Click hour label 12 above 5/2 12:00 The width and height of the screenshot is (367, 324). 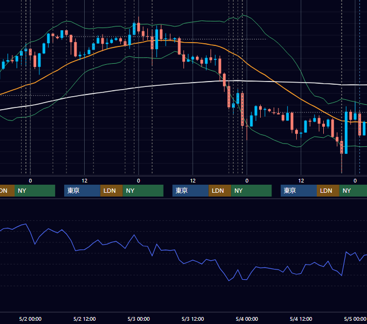tap(85, 181)
